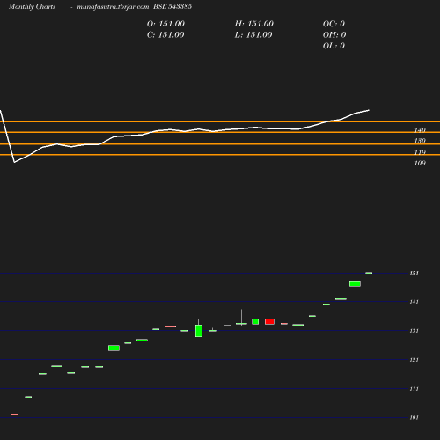Click the "OC: 0" reading

(x=334, y=24)
